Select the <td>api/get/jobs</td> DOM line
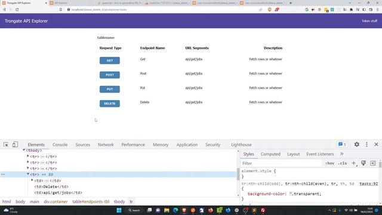 [x=58, y=192]
